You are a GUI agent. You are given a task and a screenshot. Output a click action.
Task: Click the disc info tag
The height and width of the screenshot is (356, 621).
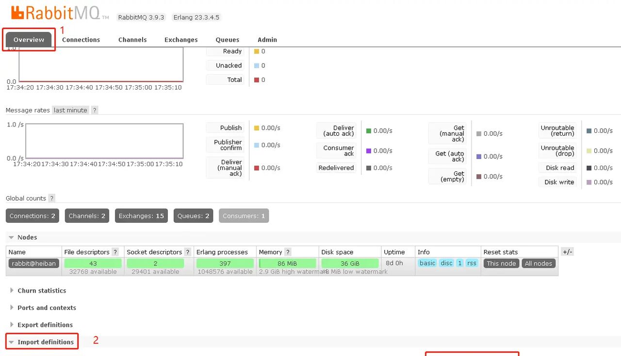pos(446,263)
